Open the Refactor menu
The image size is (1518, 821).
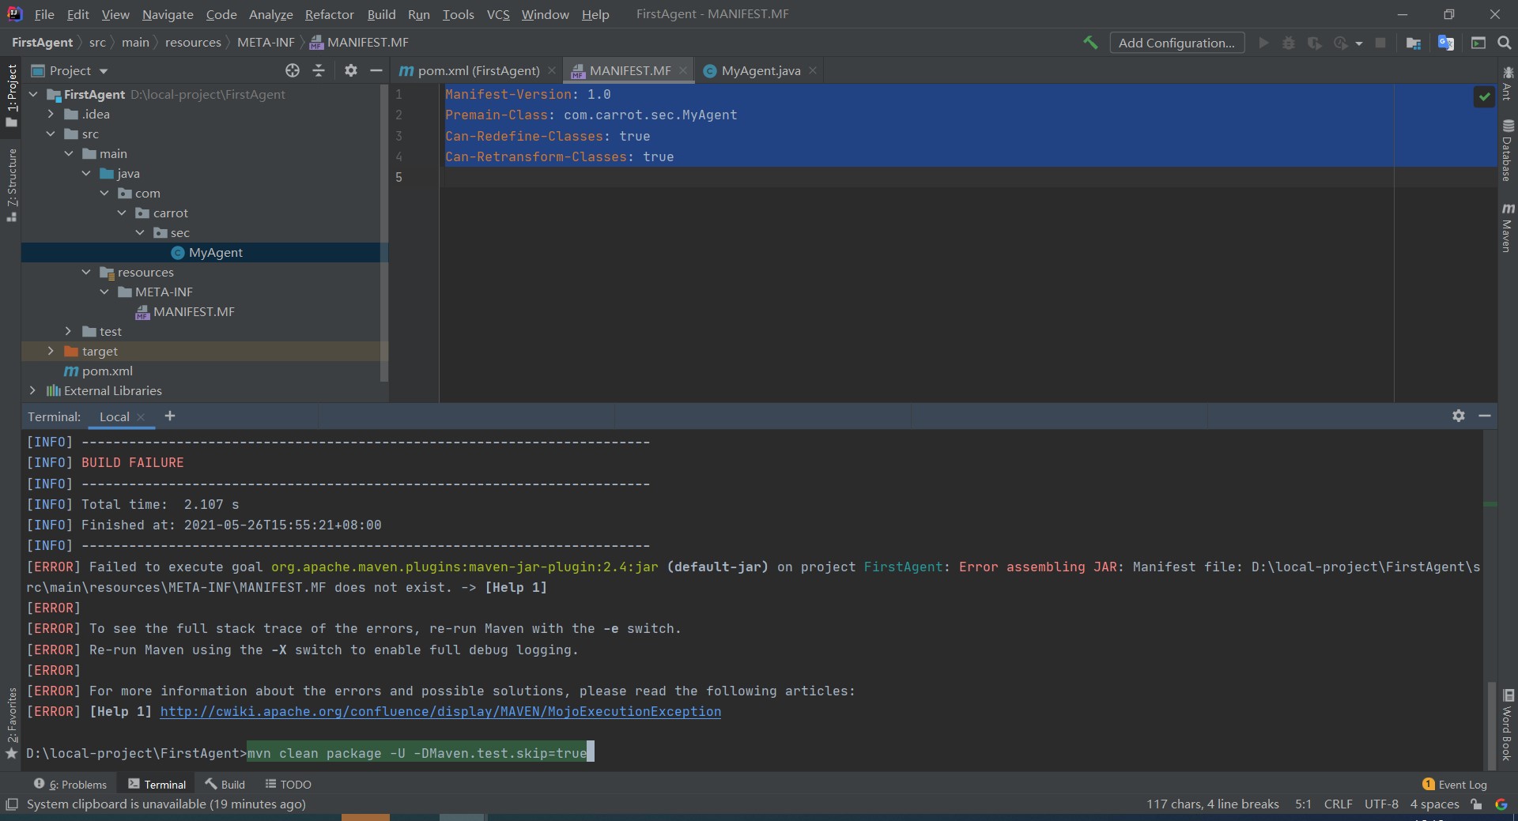tap(329, 14)
